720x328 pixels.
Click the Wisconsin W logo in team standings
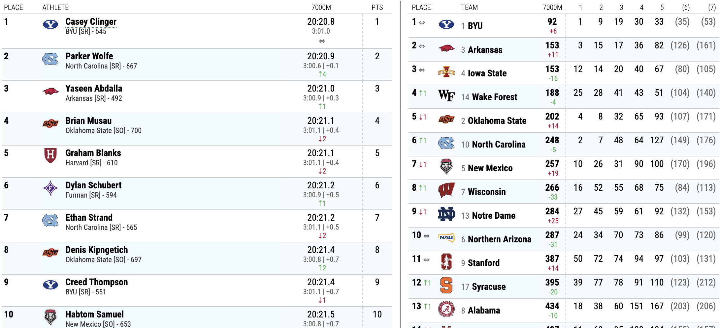pyautogui.click(x=446, y=190)
